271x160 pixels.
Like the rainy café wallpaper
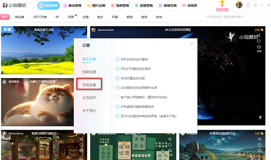click(81, 145)
